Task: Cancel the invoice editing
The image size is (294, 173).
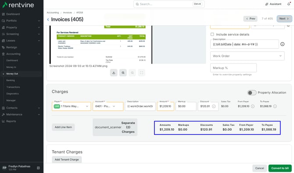Action: click(x=259, y=168)
